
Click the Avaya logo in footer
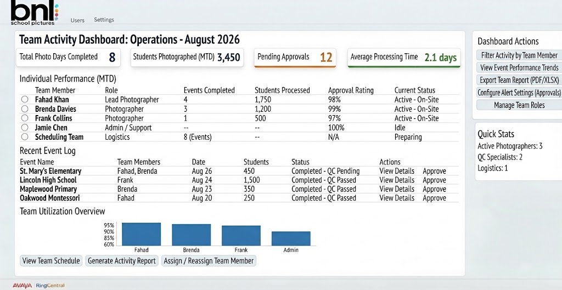(23, 286)
